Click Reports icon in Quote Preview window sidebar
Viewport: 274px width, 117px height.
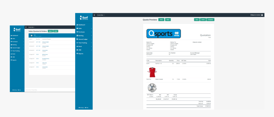[77, 54]
